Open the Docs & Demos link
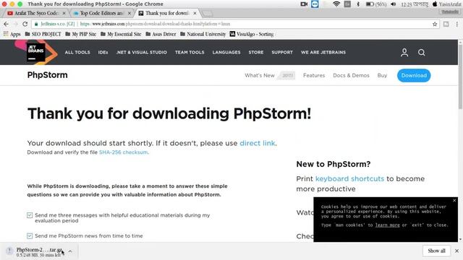This screenshot has width=463, height=260. (x=351, y=75)
